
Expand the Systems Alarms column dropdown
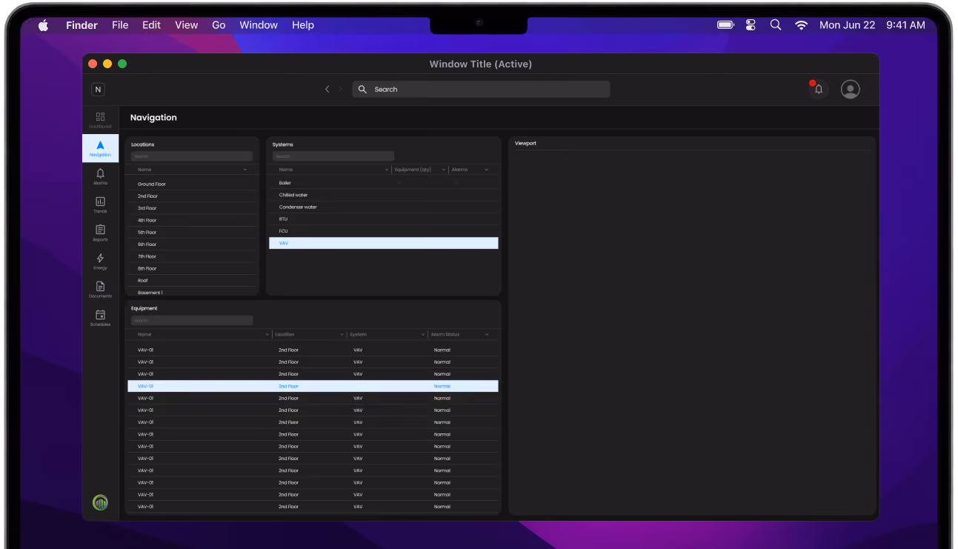click(487, 170)
